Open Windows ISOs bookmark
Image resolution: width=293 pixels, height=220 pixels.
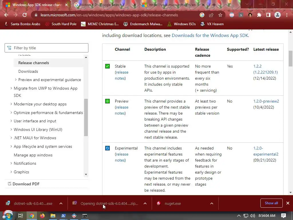click(x=182, y=24)
